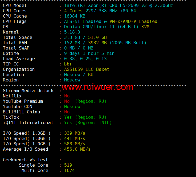Click the www.ruiwuer.com watermark link

[x=97, y=87]
